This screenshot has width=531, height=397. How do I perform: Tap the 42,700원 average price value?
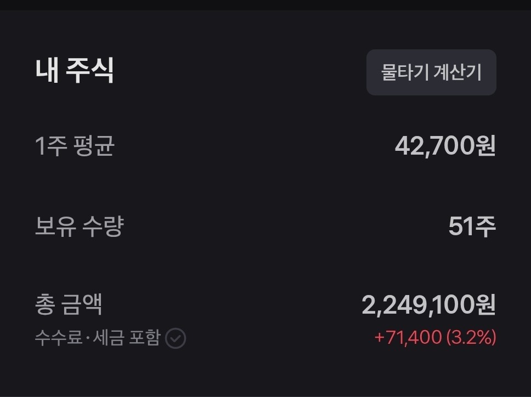coord(445,146)
